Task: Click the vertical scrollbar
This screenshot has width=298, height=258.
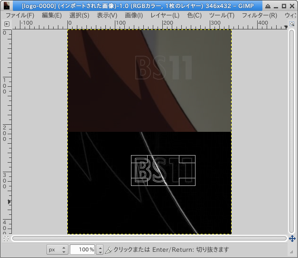Action: pyautogui.click(x=292, y=131)
